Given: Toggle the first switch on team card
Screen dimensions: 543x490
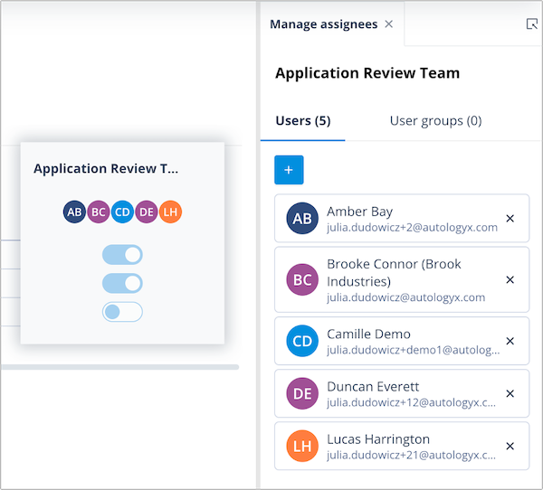Looking at the screenshot, I should 122,255.
